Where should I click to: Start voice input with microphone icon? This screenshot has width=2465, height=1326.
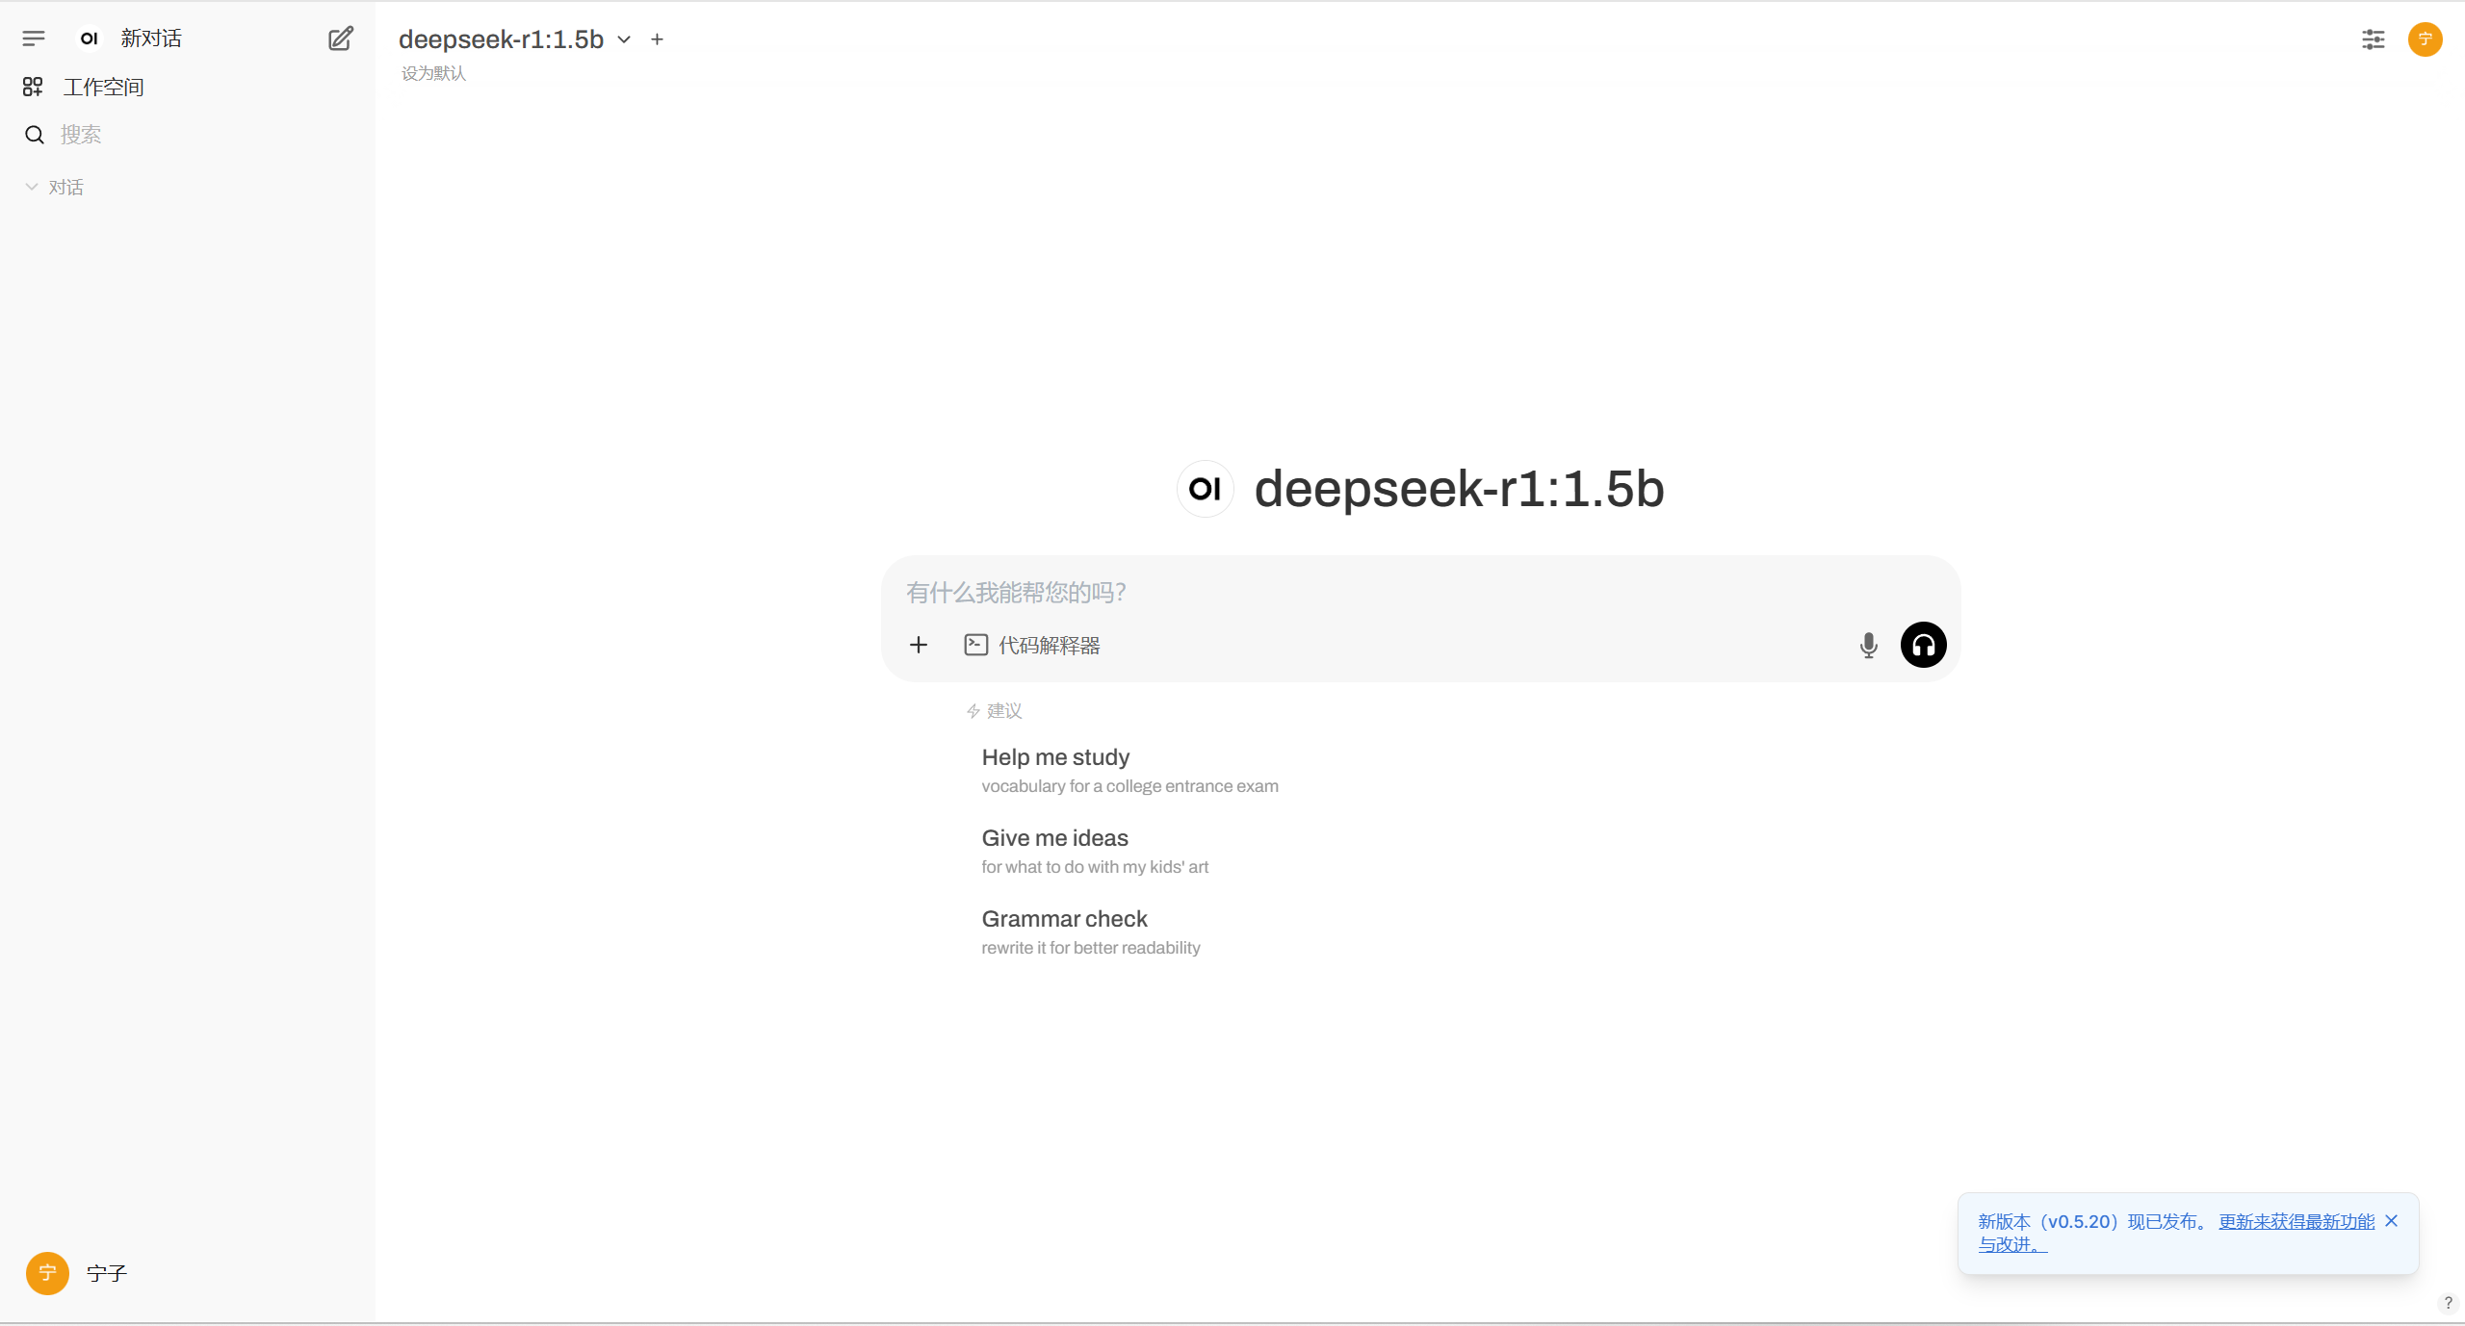point(1868,645)
